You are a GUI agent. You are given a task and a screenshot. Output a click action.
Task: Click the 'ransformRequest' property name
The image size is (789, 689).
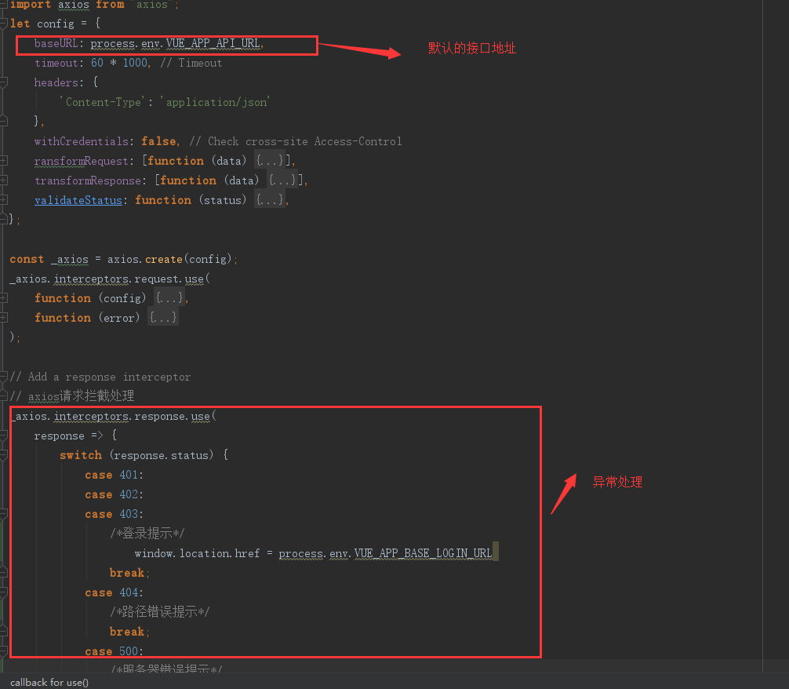[82, 161]
